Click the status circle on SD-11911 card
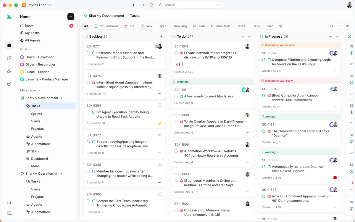This screenshot has width=355, height=222. click(x=176, y=96)
